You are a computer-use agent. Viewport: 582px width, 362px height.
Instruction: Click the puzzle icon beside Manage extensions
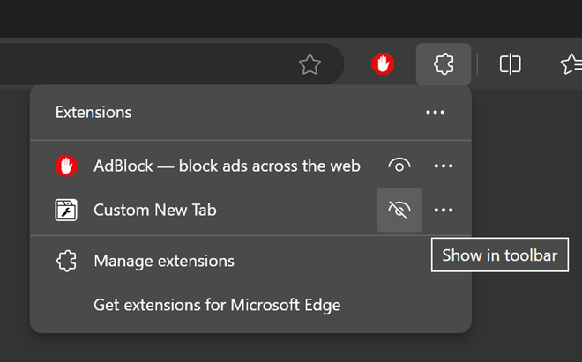coord(66,261)
